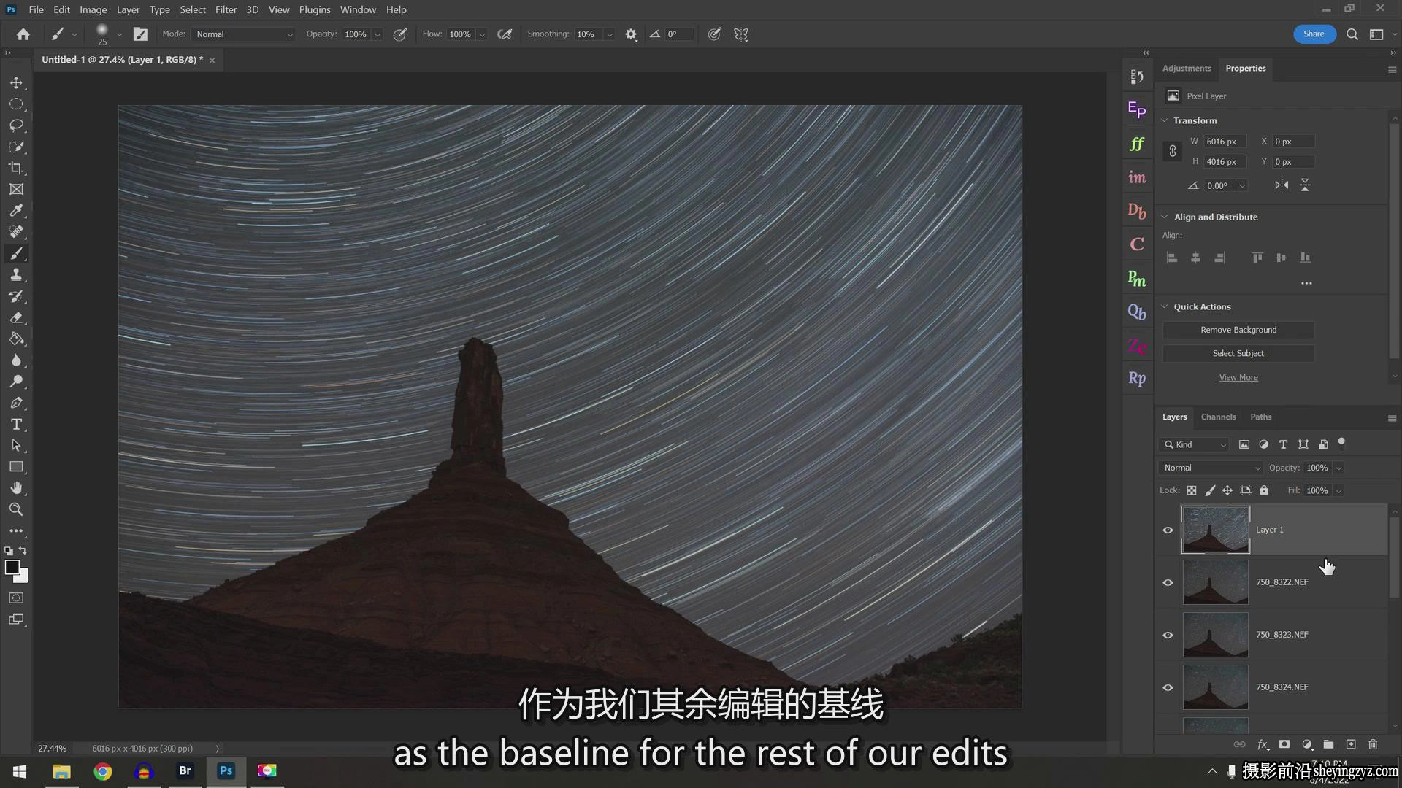
Task: Collapse Quick Actions section
Action: (x=1165, y=306)
